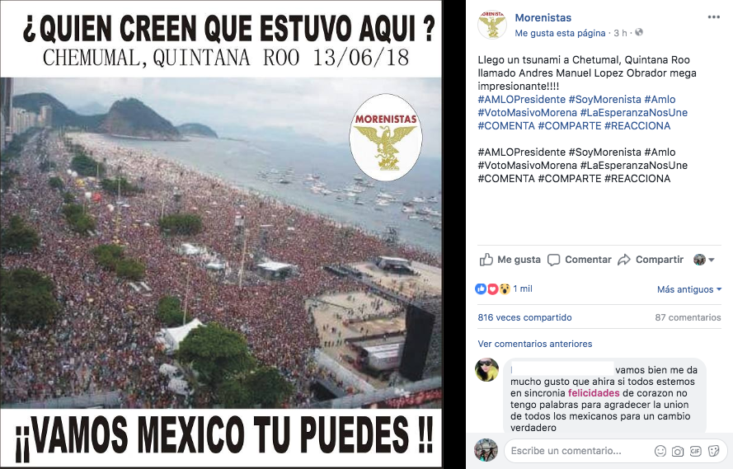Click the Compartir button
This screenshot has height=469, width=733.
(651, 260)
